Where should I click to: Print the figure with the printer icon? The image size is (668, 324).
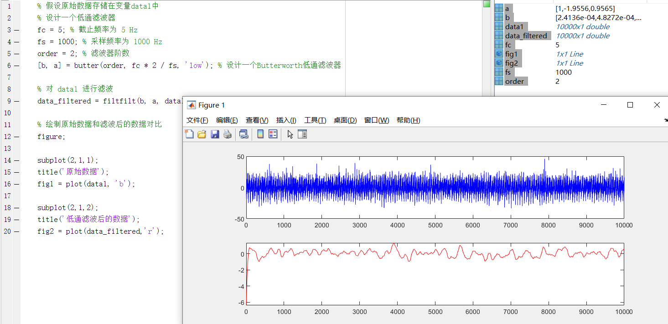pyautogui.click(x=227, y=134)
